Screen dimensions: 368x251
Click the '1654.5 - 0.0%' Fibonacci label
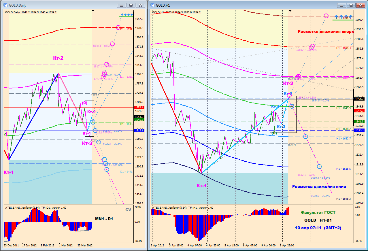(320, 100)
